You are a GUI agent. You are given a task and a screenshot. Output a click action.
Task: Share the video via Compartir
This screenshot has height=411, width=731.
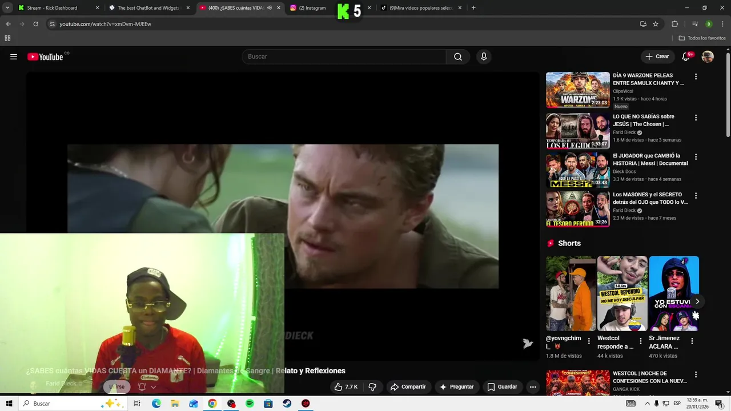[408, 386]
